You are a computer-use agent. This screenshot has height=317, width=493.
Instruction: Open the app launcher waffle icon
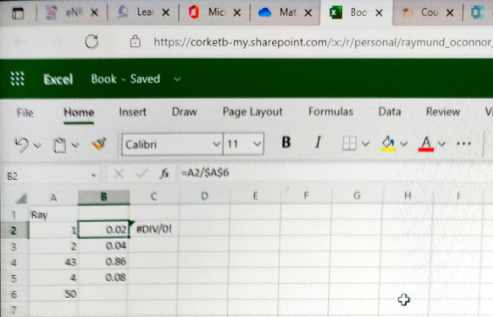point(17,79)
